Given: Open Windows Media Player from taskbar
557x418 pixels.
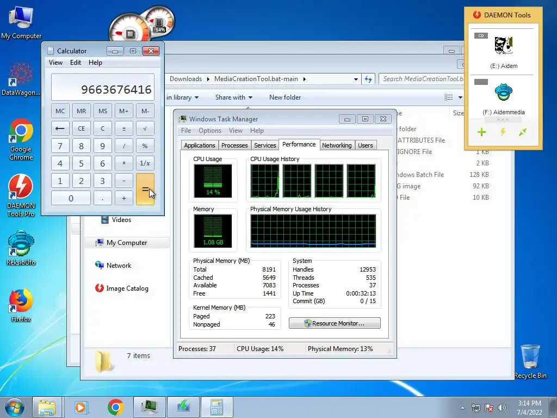Looking at the screenshot, I should (x=81, y=407).
